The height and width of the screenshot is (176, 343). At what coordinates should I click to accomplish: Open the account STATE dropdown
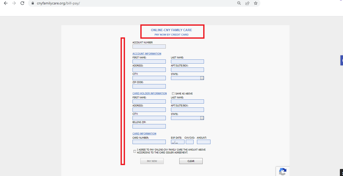tap(202, 78)
